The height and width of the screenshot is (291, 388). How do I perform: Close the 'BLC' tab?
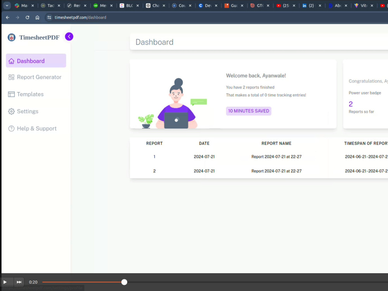coord(138,5)
